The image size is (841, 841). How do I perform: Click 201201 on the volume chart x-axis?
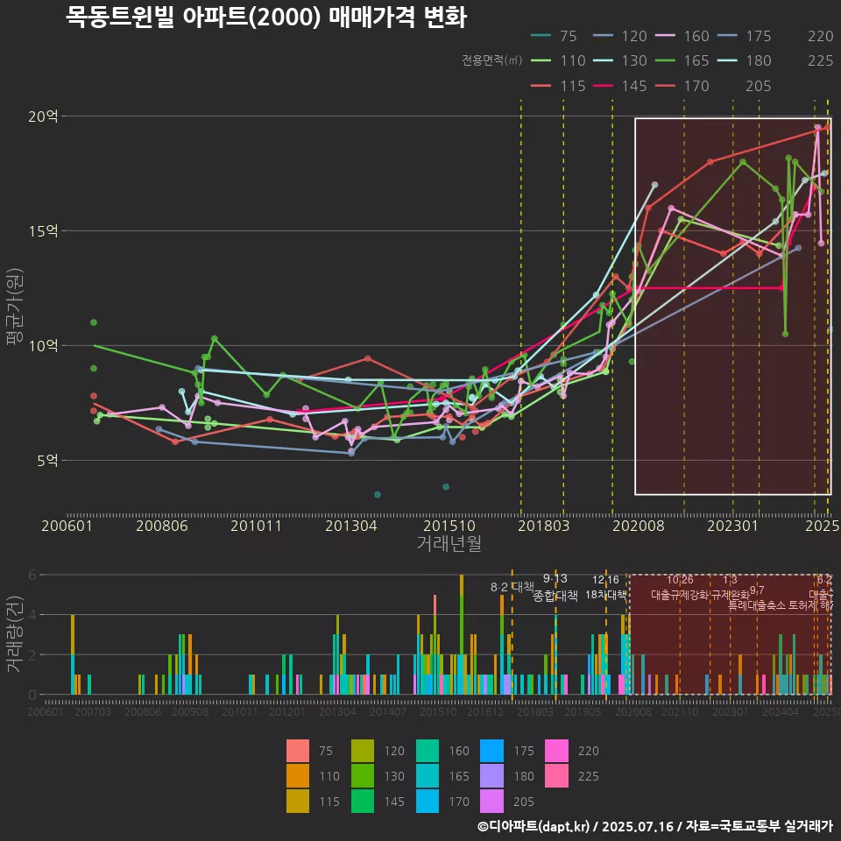[x=287, y=711]
